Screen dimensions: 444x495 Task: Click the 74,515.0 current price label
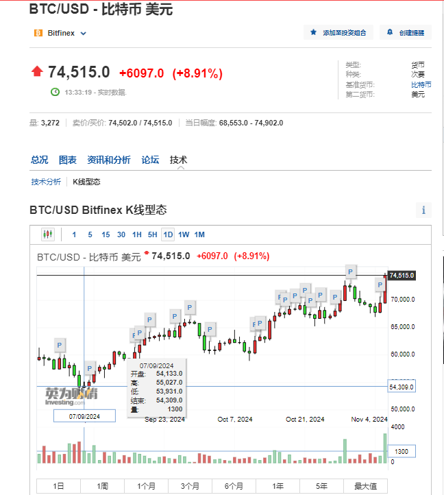point(402,276)
